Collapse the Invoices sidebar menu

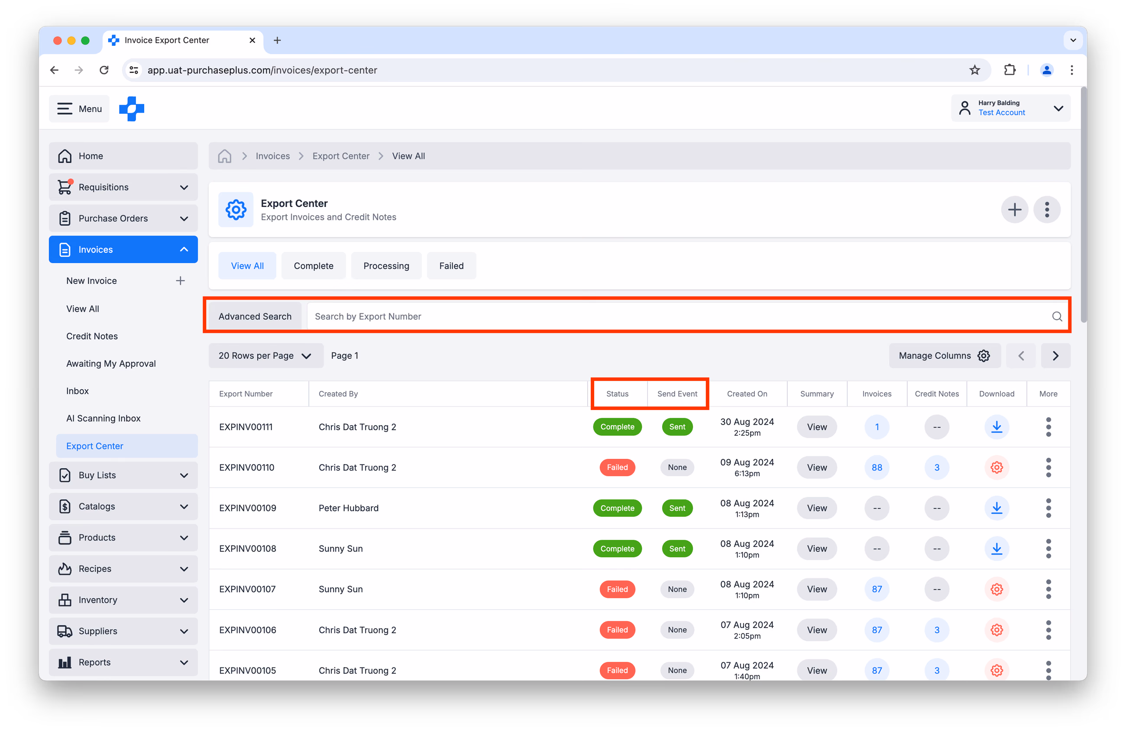123,250
